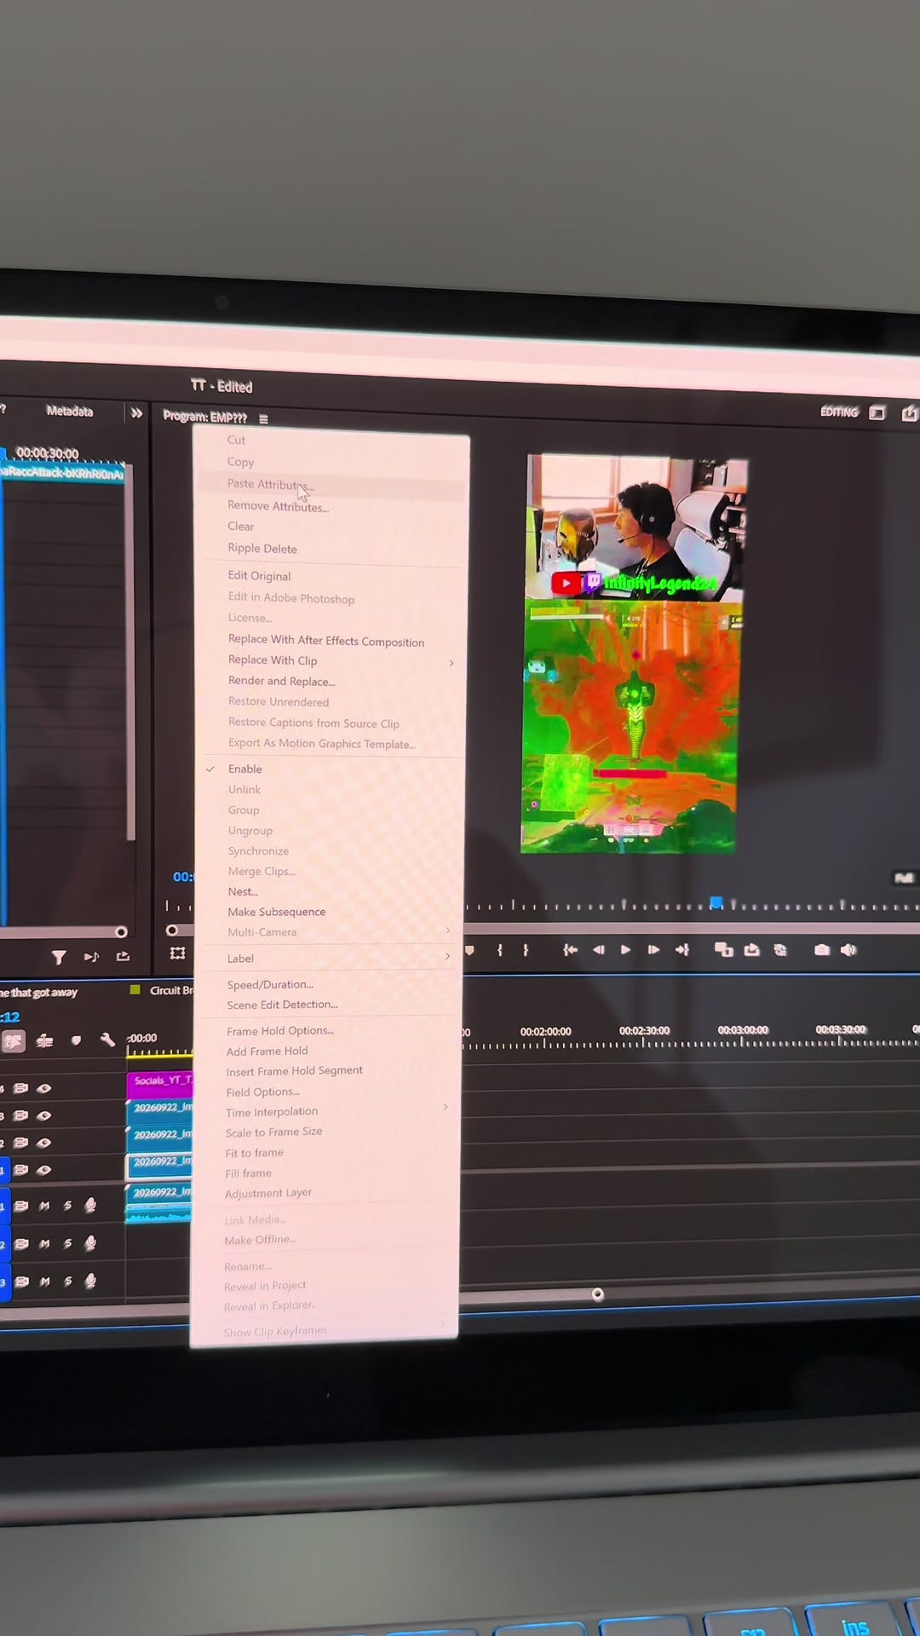Click the Mark In bracket icon
This screenshot has height=1636, width=920.
(x=500, y=949)
